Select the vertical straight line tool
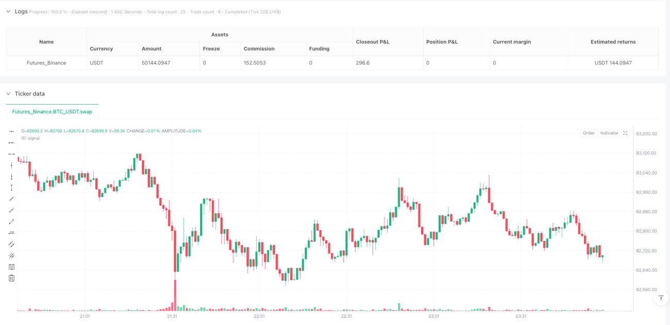The image size is (670, 325). coord(11,165)
